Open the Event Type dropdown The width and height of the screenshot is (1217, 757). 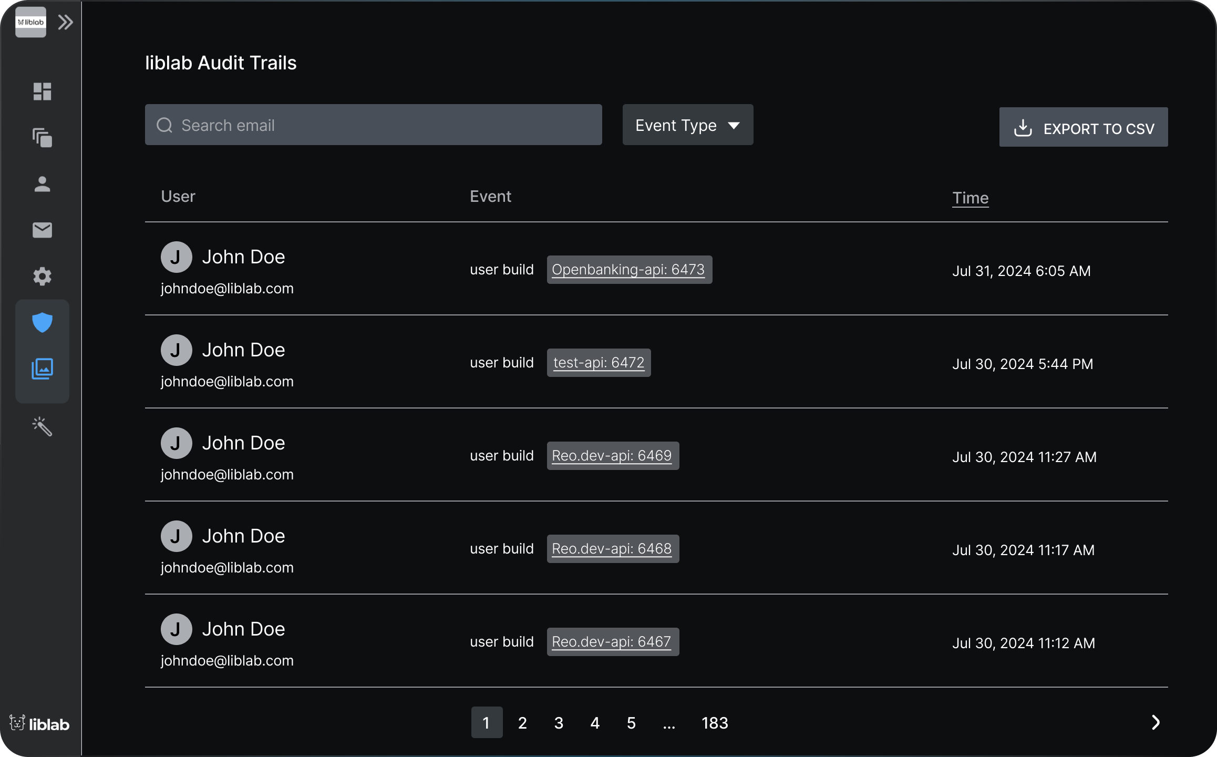687,125
